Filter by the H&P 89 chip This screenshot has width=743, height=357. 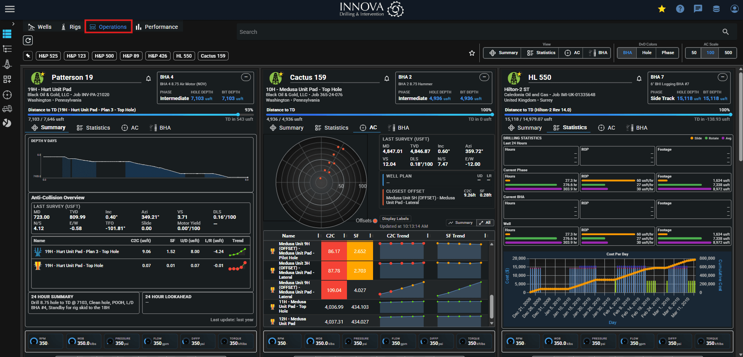pyautogui.click(x=131, y=56)
